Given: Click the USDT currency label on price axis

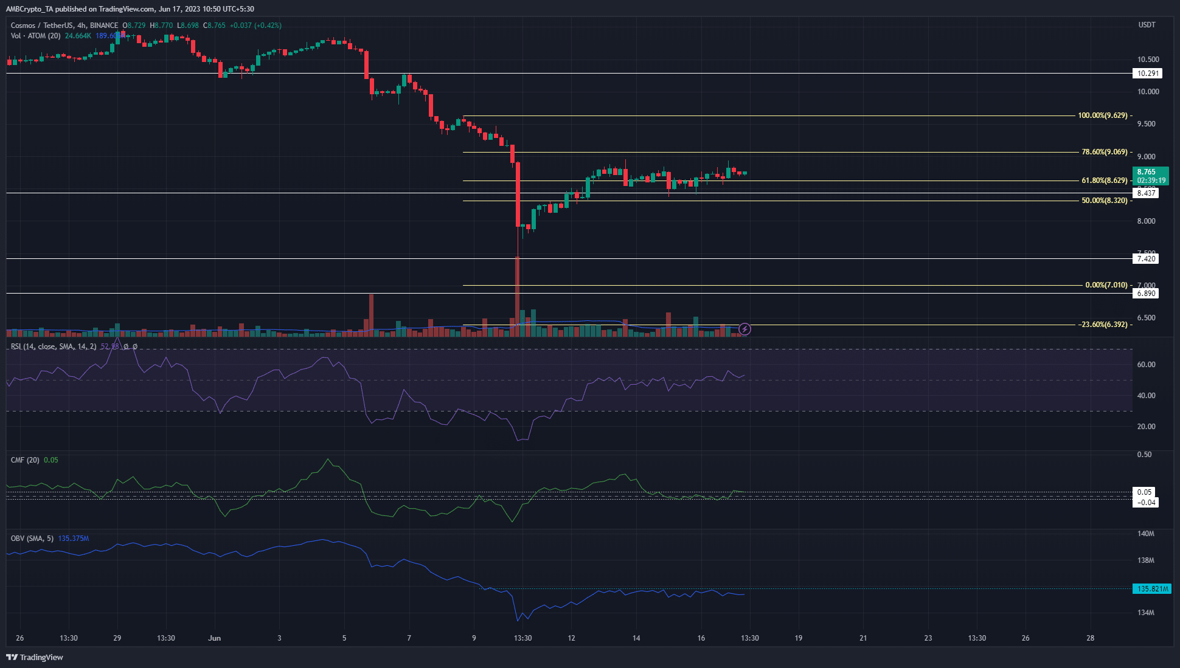Looking at the screenshot, I should pyautogui.click(x=1147, y=25).
